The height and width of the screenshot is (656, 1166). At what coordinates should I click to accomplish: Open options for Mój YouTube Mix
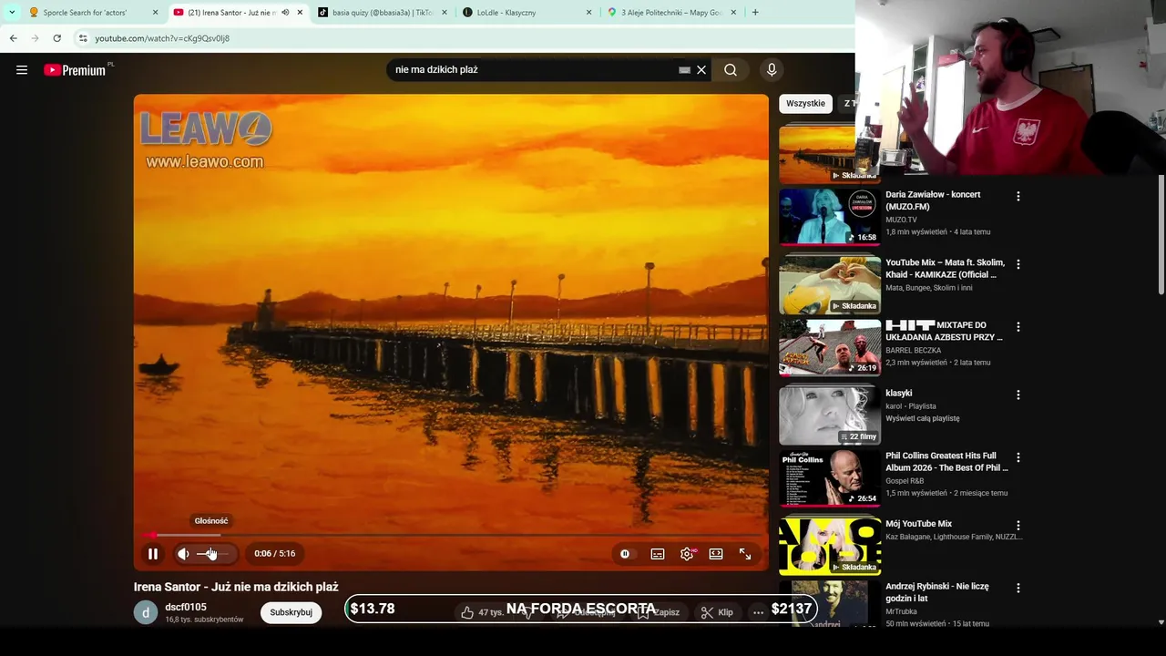coord(1018,525)
